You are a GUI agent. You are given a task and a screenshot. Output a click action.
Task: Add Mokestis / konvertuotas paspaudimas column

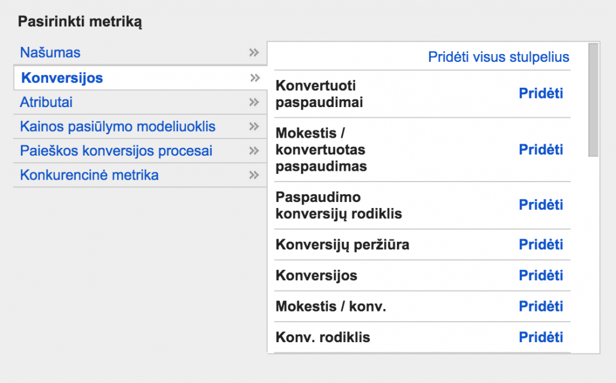[x=541, y=150]
